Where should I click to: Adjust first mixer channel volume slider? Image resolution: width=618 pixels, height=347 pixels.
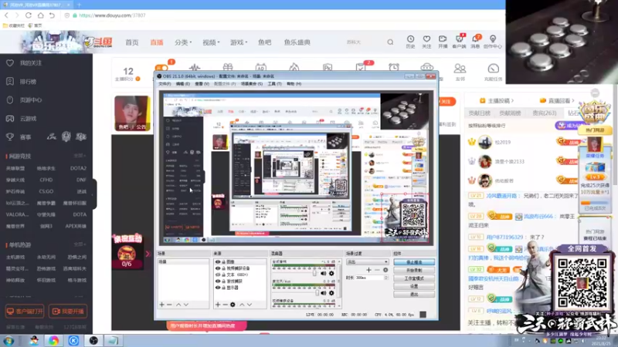[314, 273]
